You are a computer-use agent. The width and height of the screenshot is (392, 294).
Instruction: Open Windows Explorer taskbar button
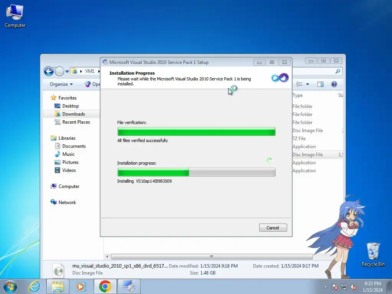click(58, 286)
